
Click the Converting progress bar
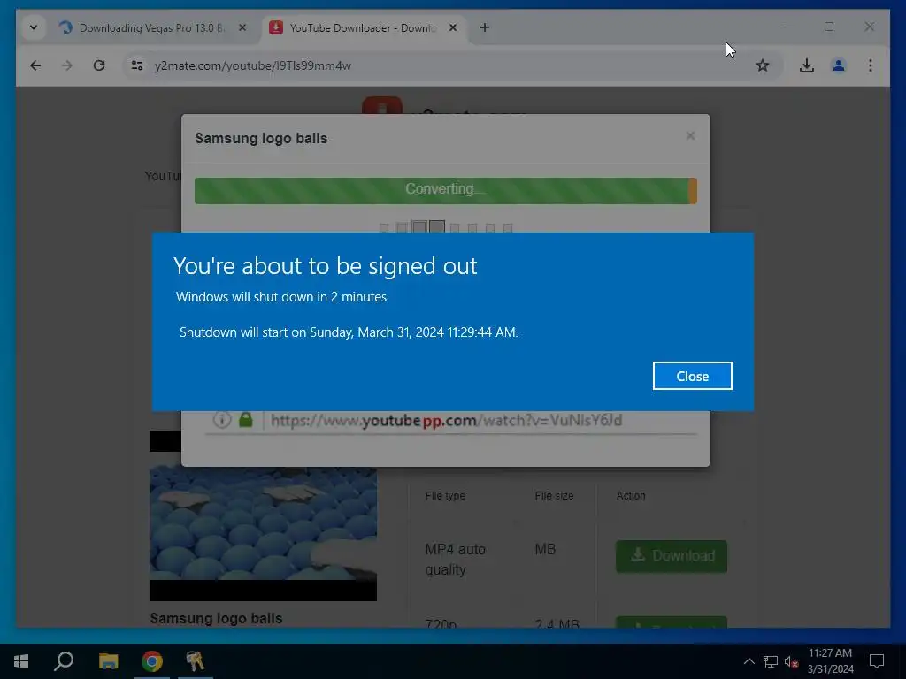(x=446, y=191)
